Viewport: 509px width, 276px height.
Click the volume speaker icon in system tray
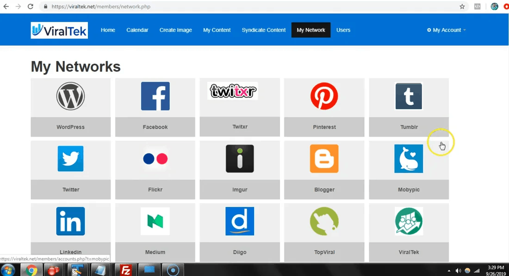tap(458, 271)
